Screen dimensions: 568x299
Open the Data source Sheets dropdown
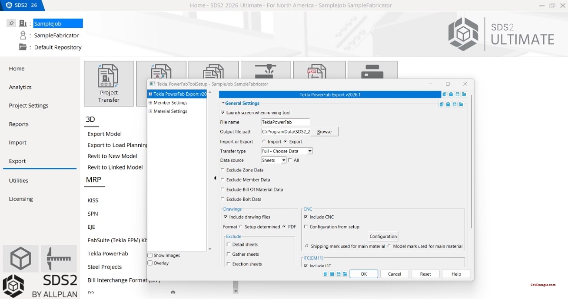284,160
